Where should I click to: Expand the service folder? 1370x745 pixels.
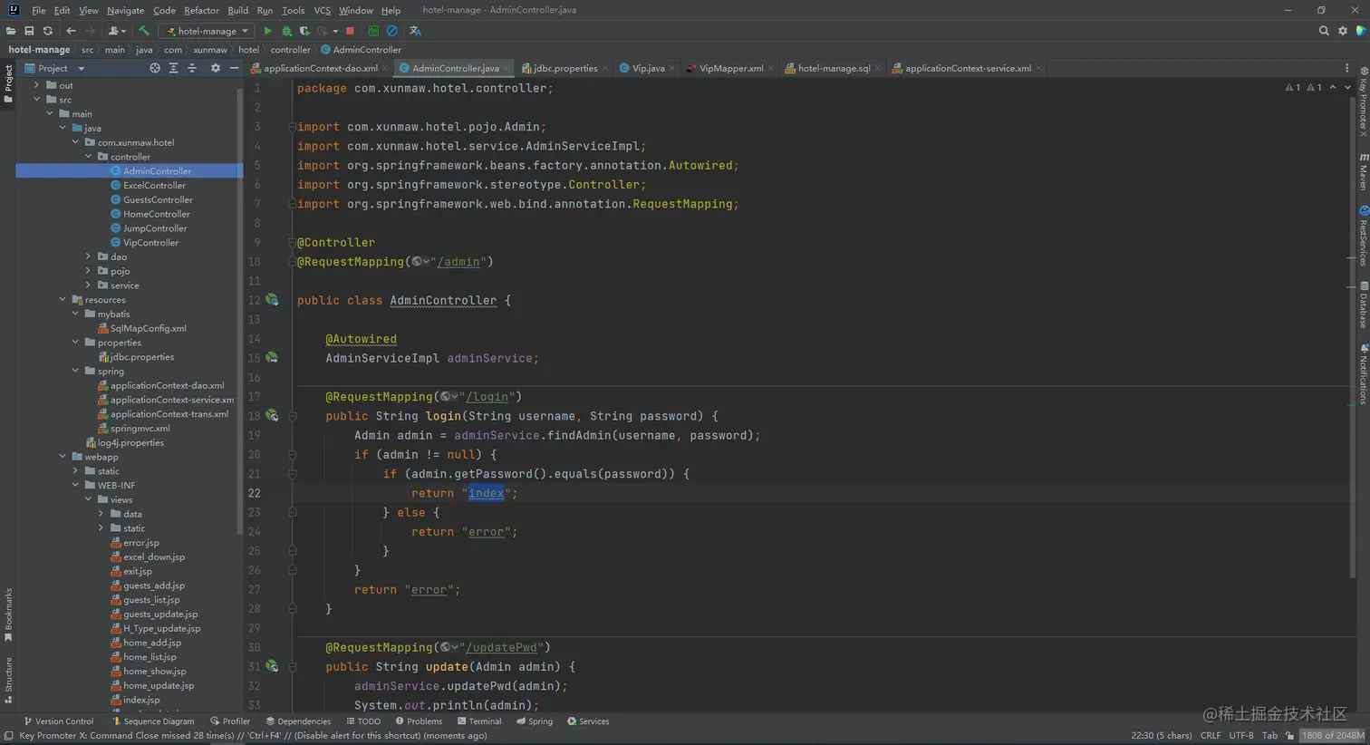coord(89,285)
